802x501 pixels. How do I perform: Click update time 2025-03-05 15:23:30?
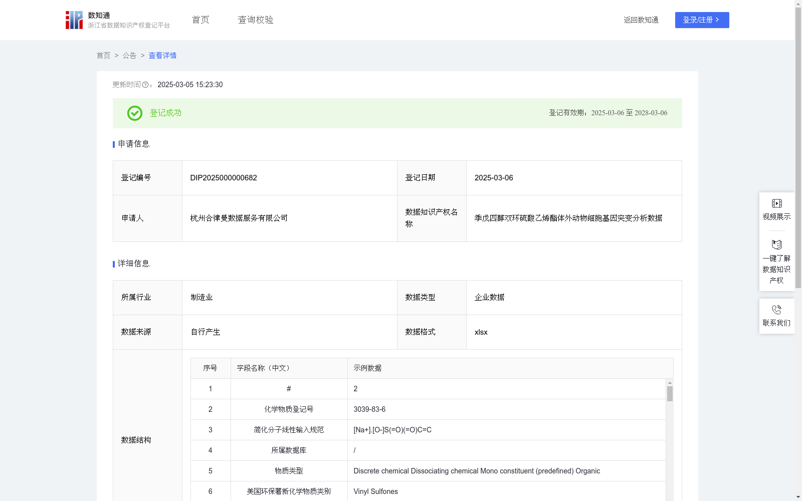[x=190, y=85]
